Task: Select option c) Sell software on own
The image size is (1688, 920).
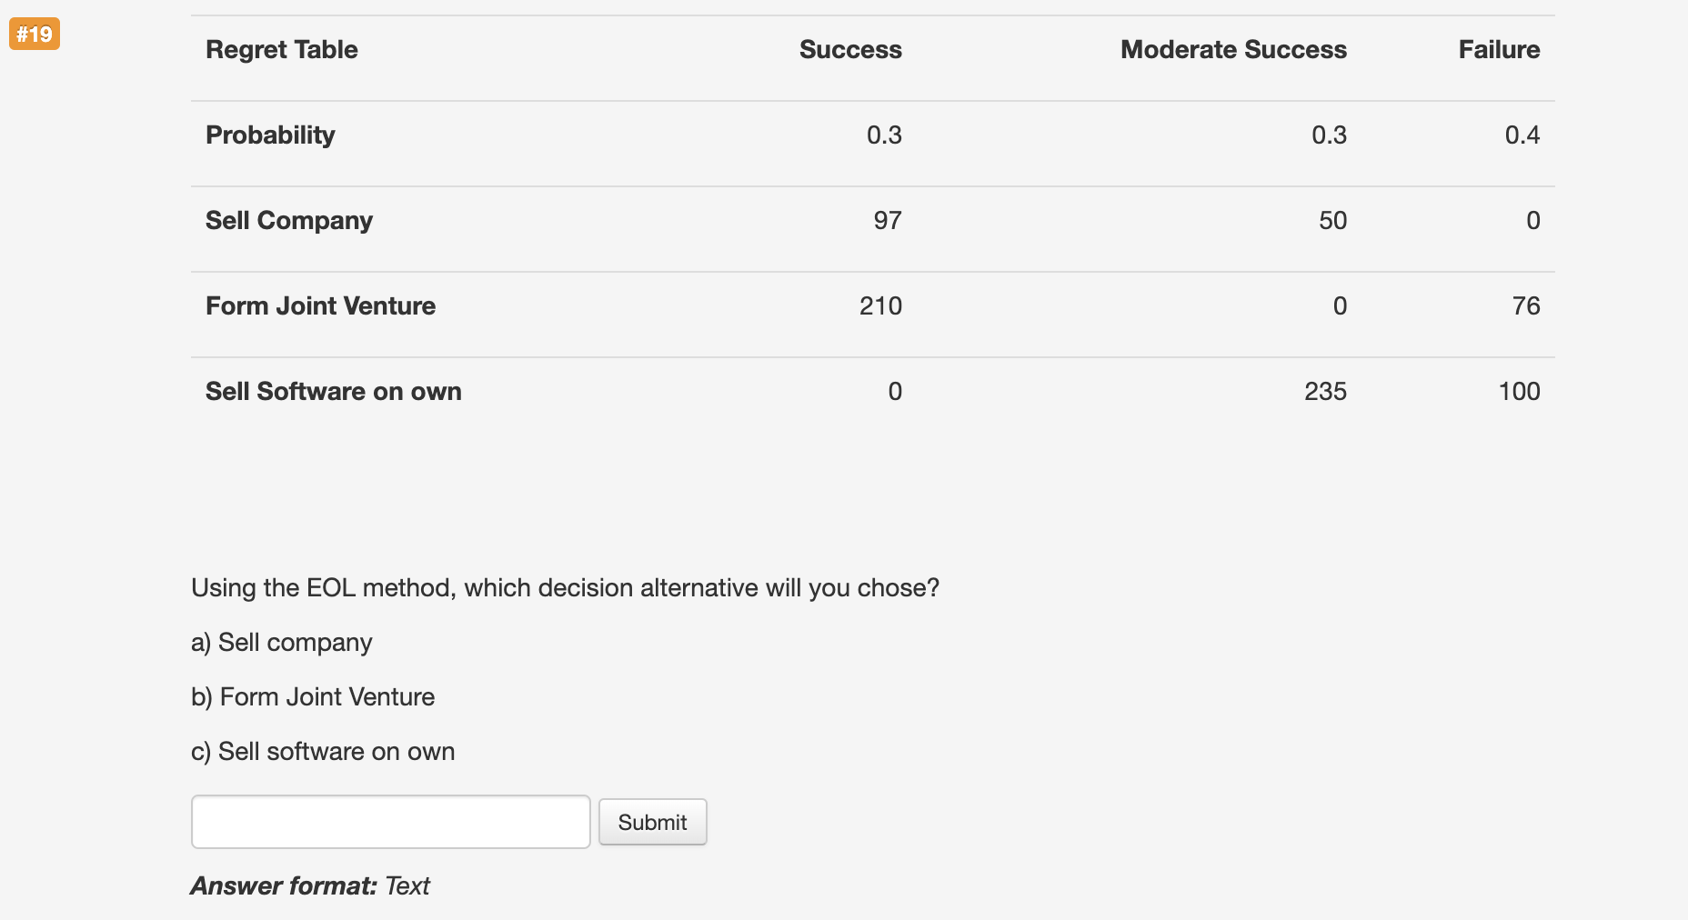Action: [x=323, y=751]
